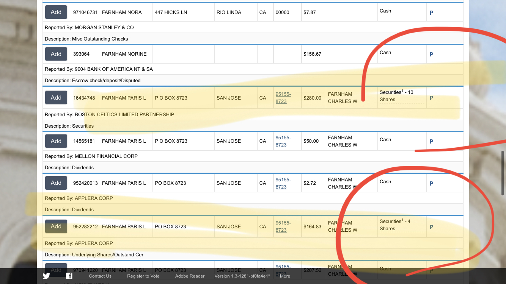
Task: Click P icon in FARNHAM NORINE row
Action: pos(431,54)
